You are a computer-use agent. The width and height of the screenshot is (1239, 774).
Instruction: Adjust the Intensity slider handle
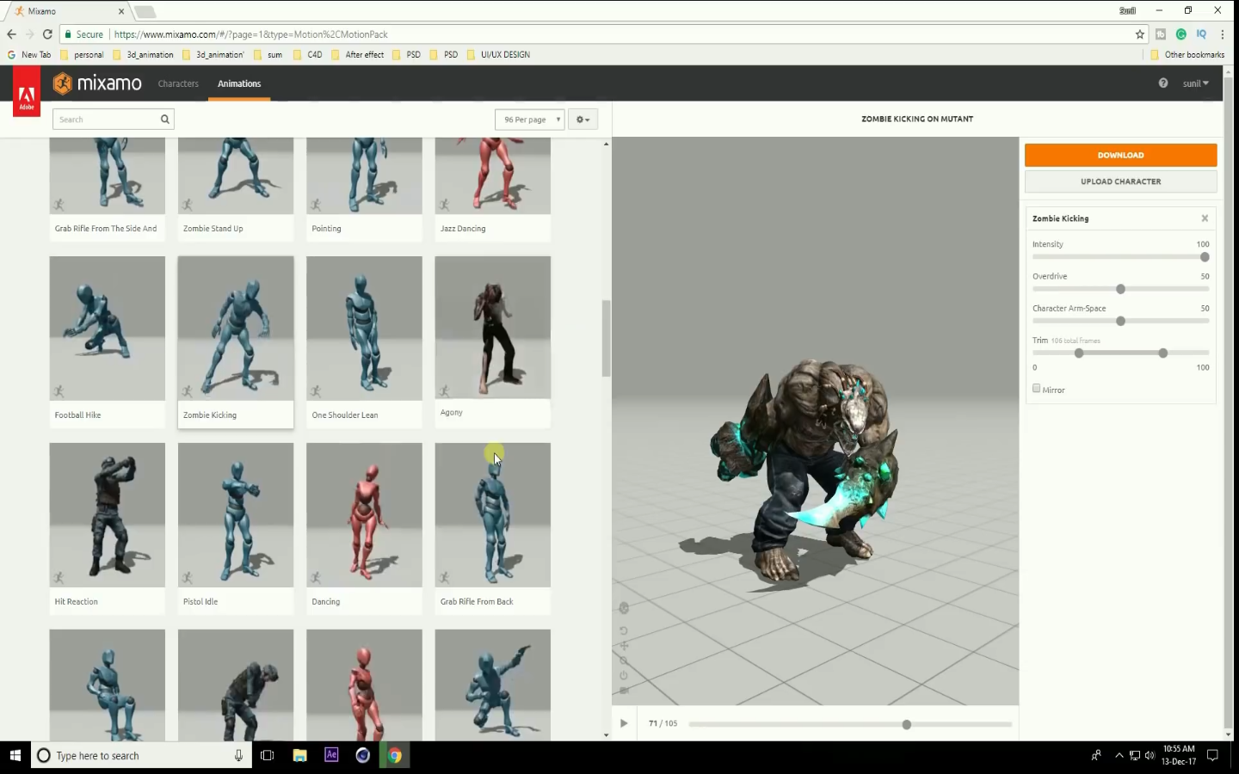(1205, 257)
